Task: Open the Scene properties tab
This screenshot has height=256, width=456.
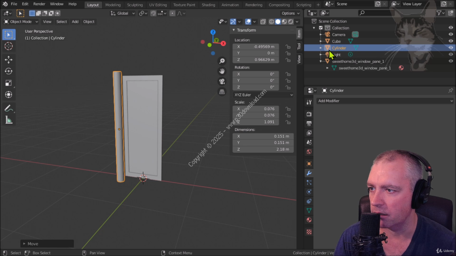Action: (309, 142)
